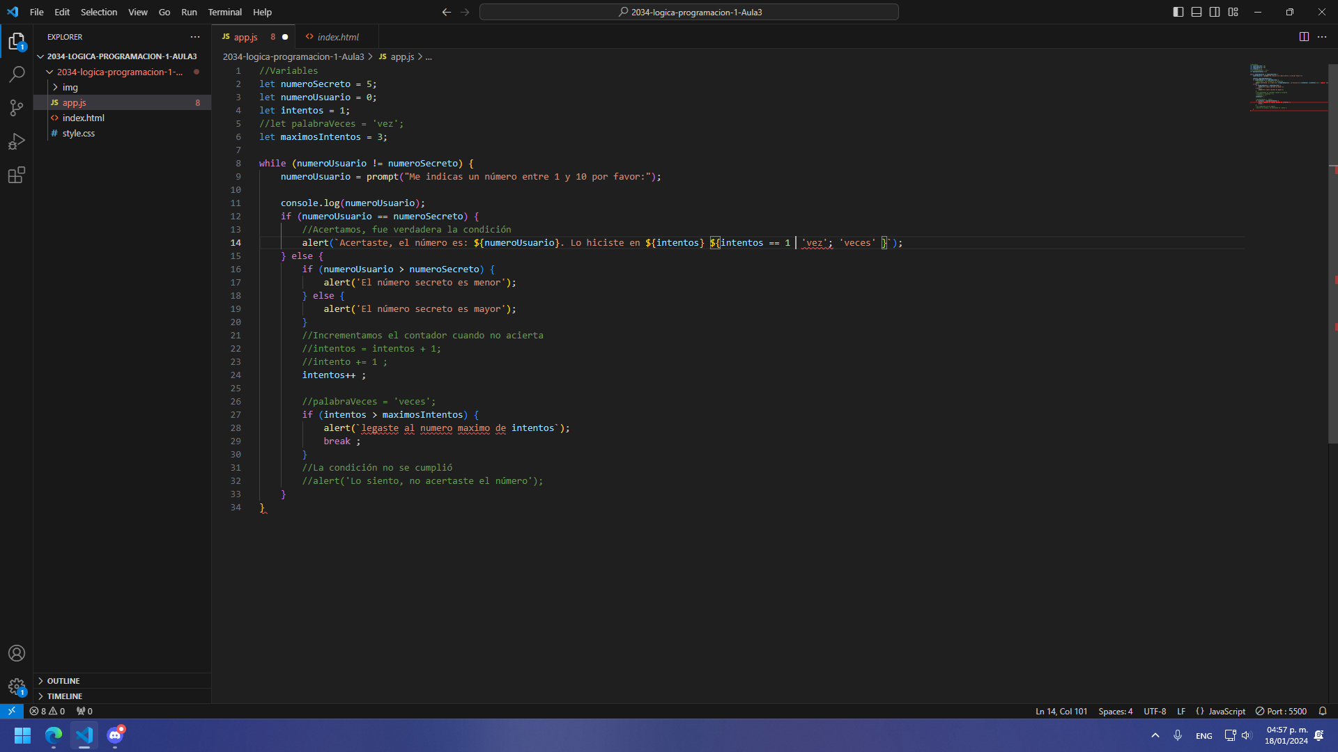
Task: Click the Live Server Port 5500 status
Action: [1281, 711]
